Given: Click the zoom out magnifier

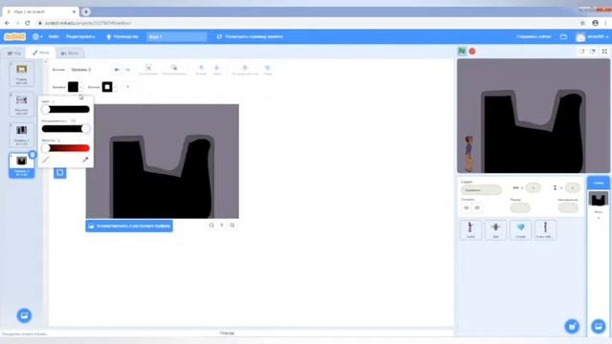Looking at the screenshot, I should (x=211, y=226).
